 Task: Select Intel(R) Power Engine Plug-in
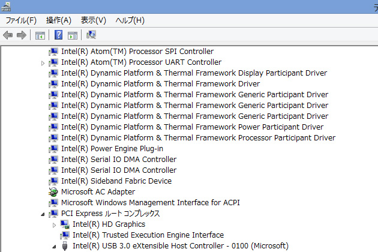[112, 149]
